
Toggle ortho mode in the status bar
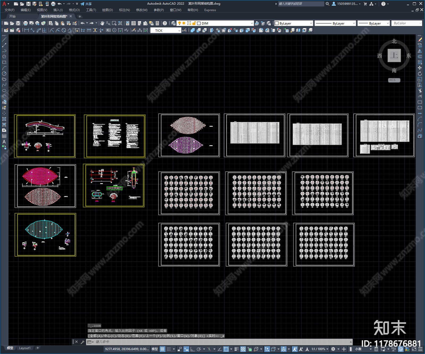[192, 349]
